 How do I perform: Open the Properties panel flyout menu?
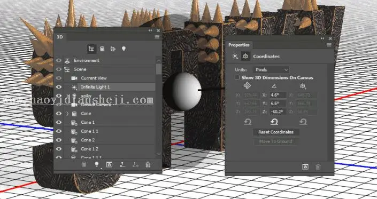coord(329,45)
